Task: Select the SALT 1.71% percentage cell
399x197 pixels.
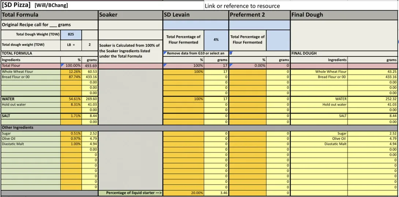Action: pos(71,116)
